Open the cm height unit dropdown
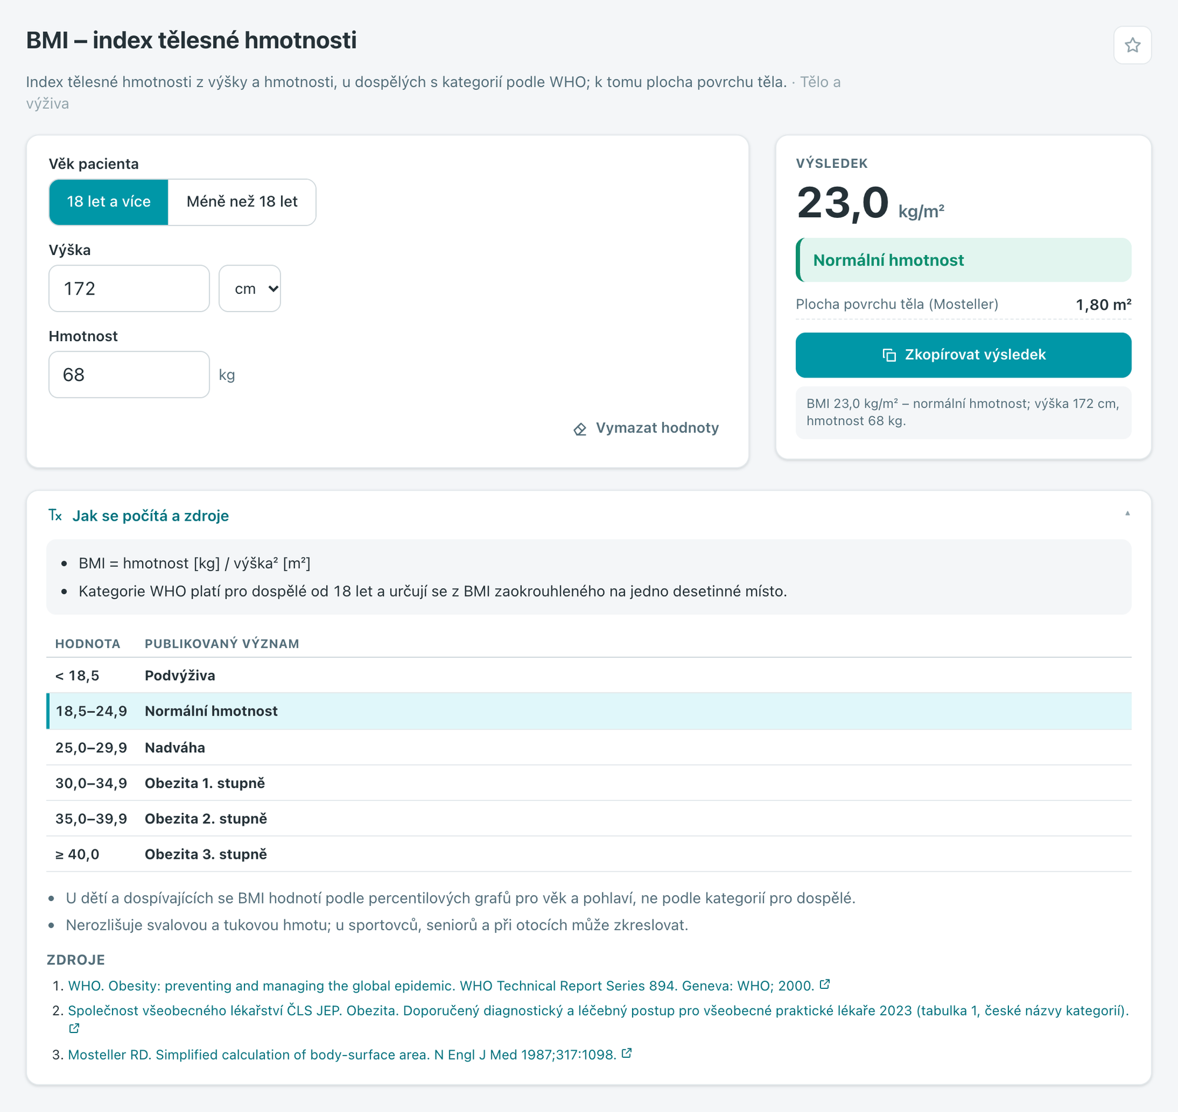The width and height of the screenshot is (1178, 1112). [250, 289]
